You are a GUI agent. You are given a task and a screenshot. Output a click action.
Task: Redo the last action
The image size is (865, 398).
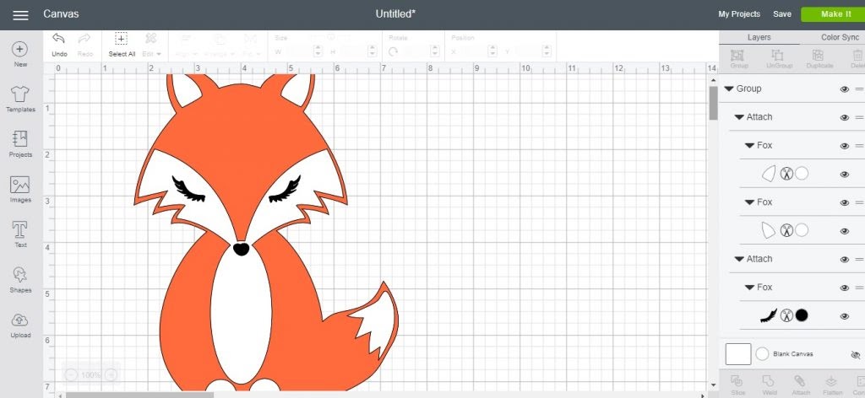click(85, 45)
